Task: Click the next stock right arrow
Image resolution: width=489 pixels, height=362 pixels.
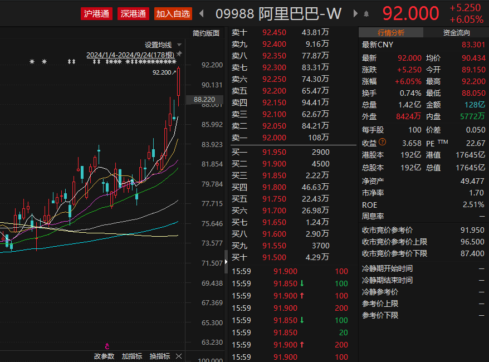Action: coord(355,13)
